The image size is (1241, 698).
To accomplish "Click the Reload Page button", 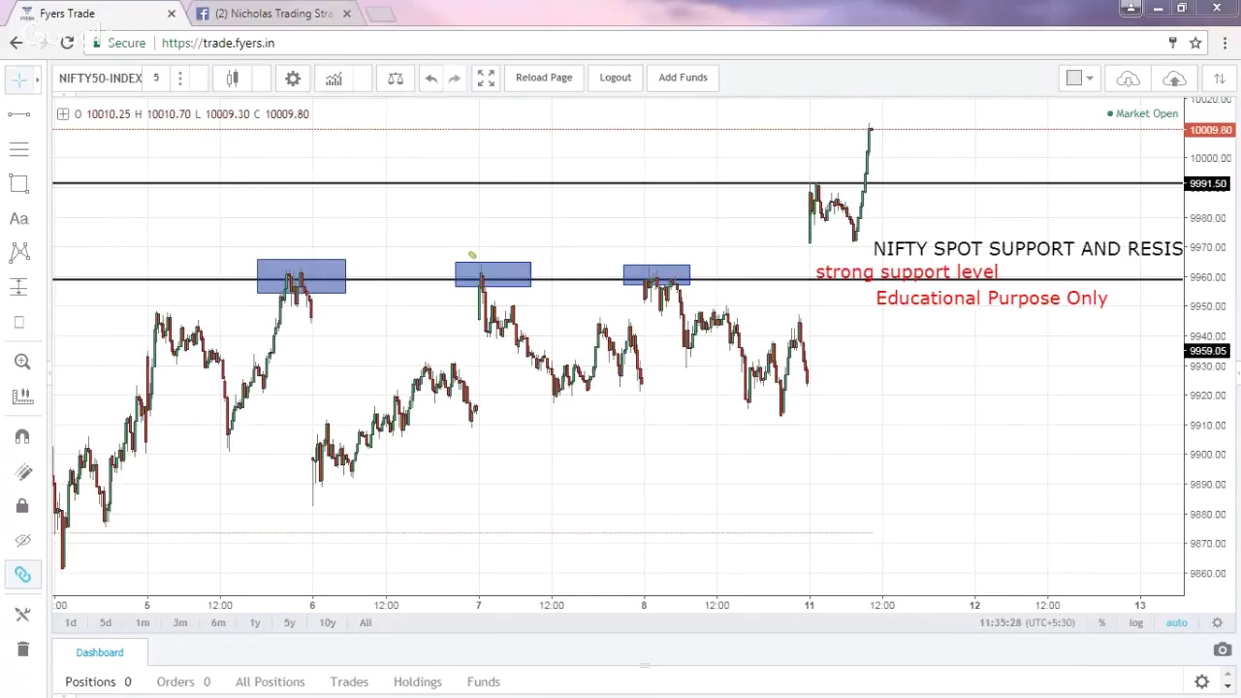I will coord(544,78).
